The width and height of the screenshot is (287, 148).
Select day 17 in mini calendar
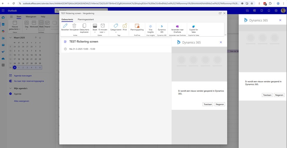click(15, 59)
